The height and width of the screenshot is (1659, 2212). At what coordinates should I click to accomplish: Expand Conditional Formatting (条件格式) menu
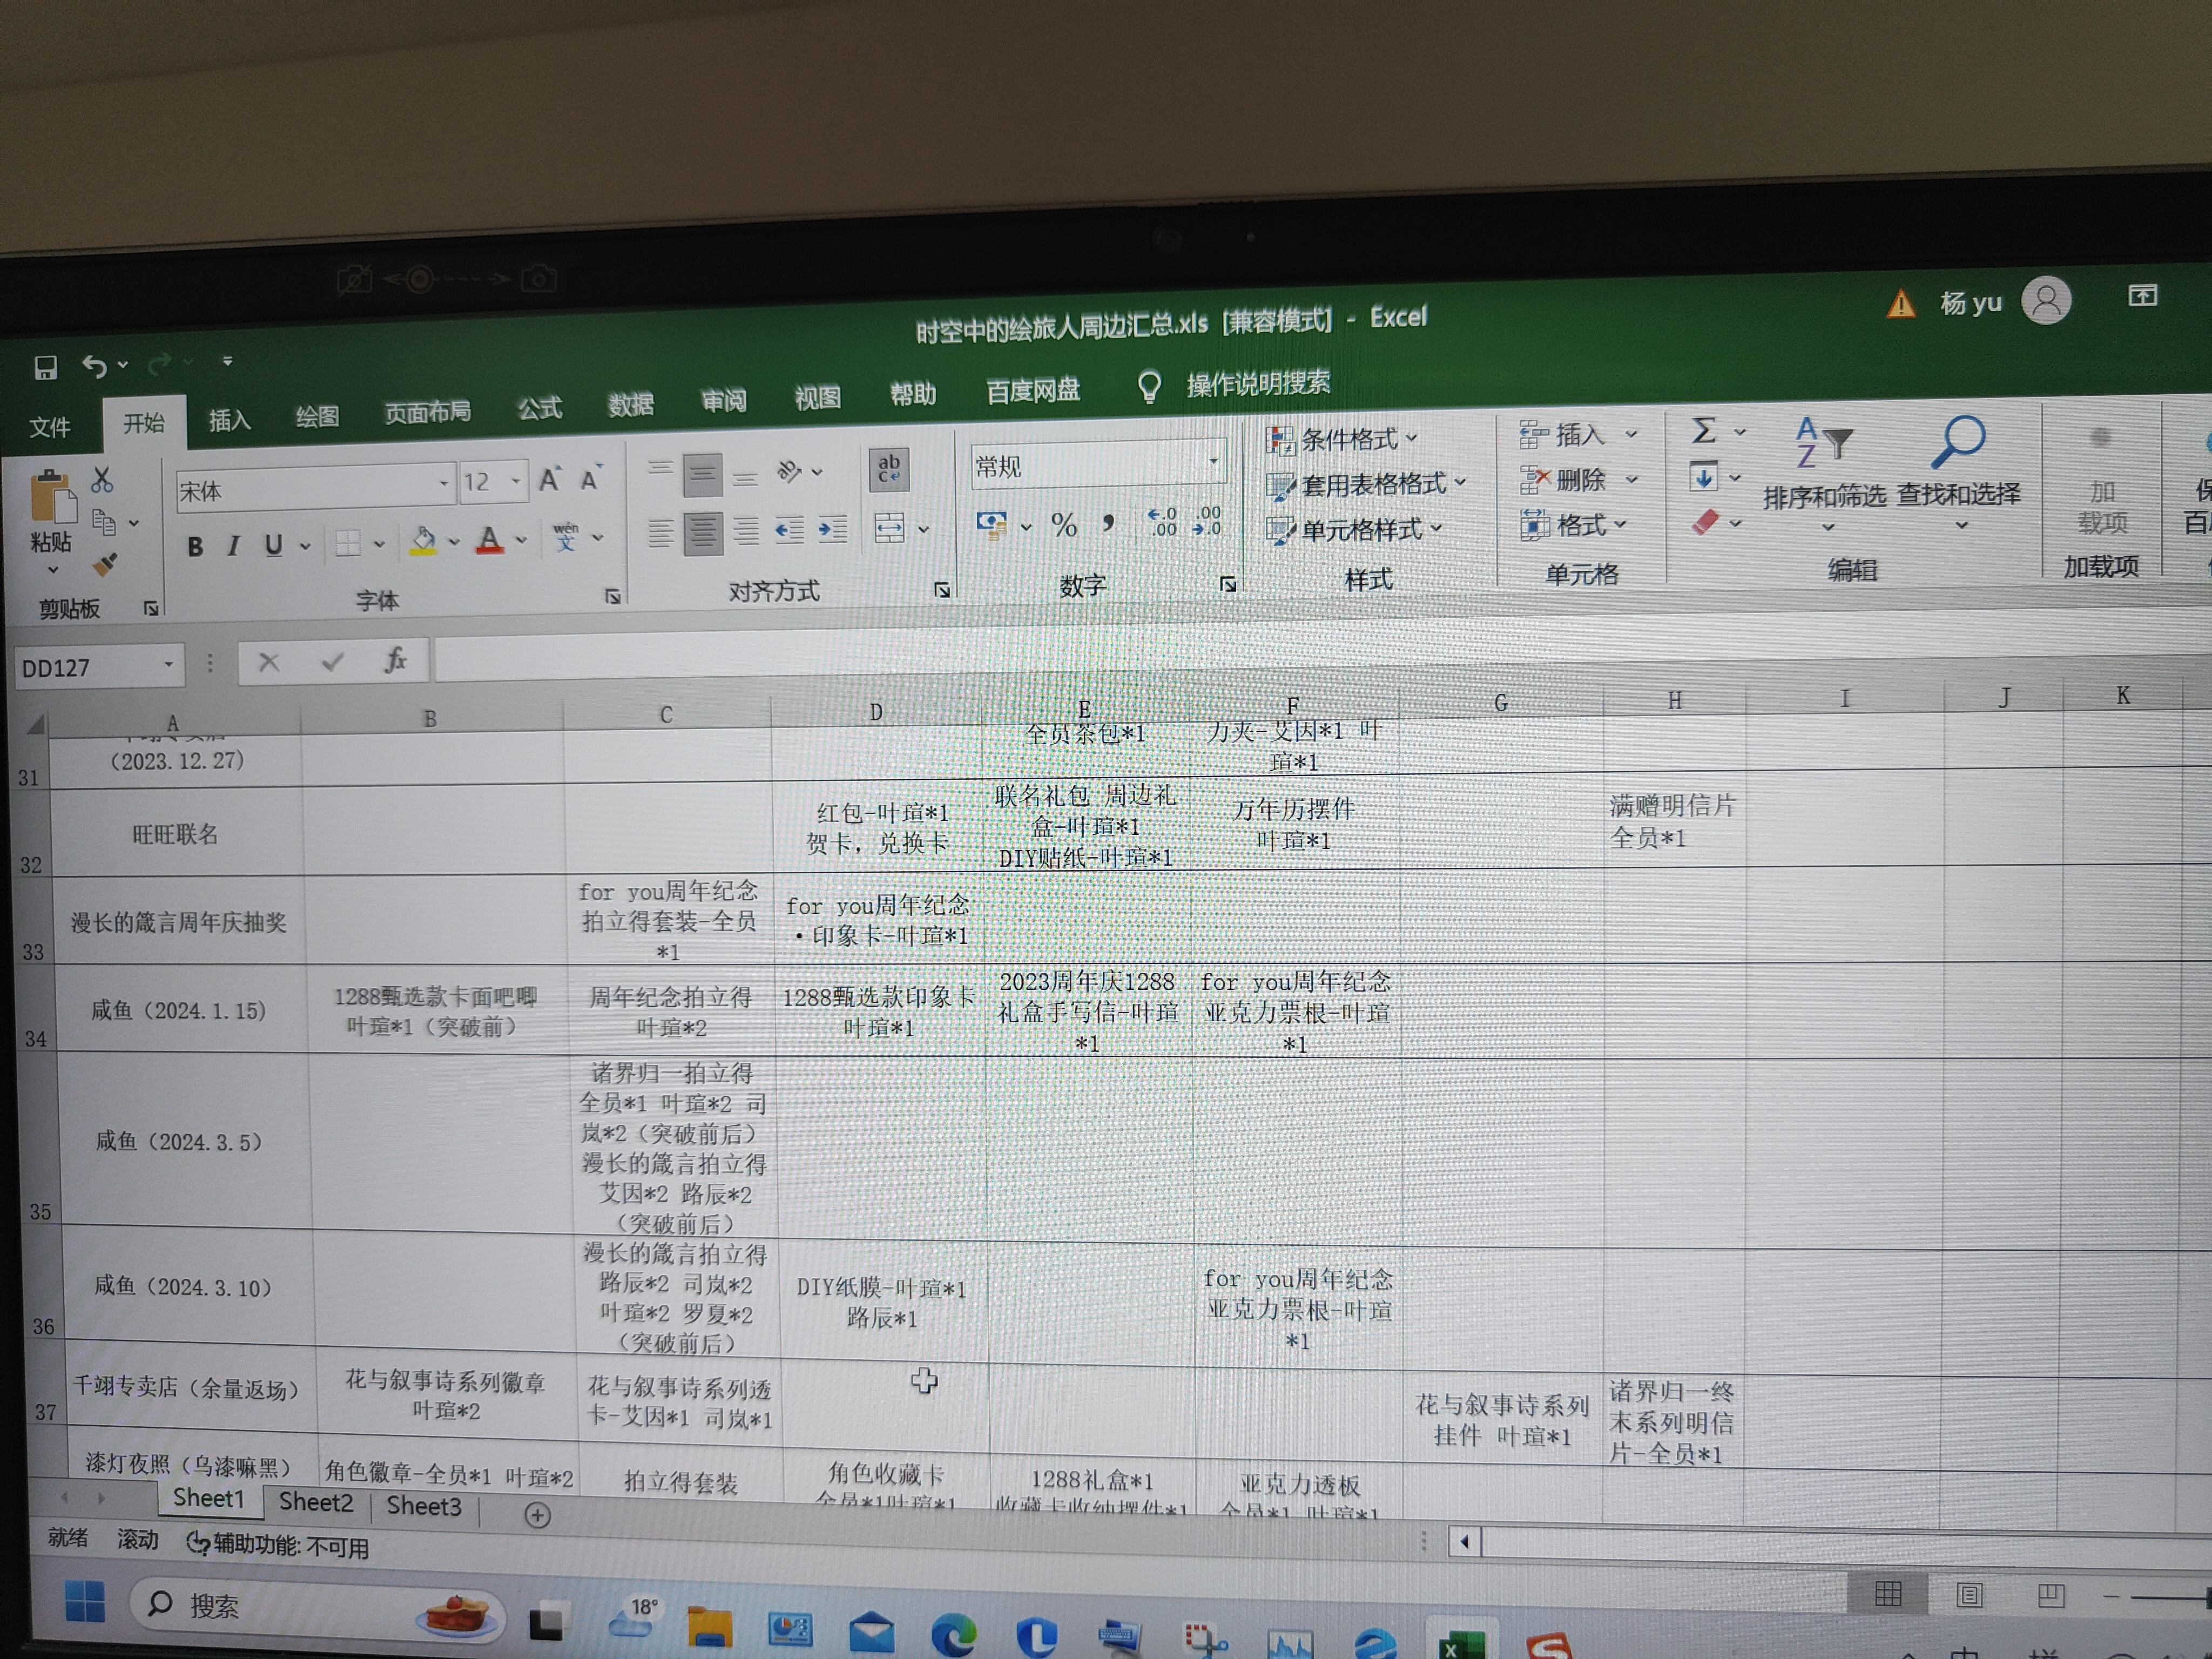[x=1341, y=439]
